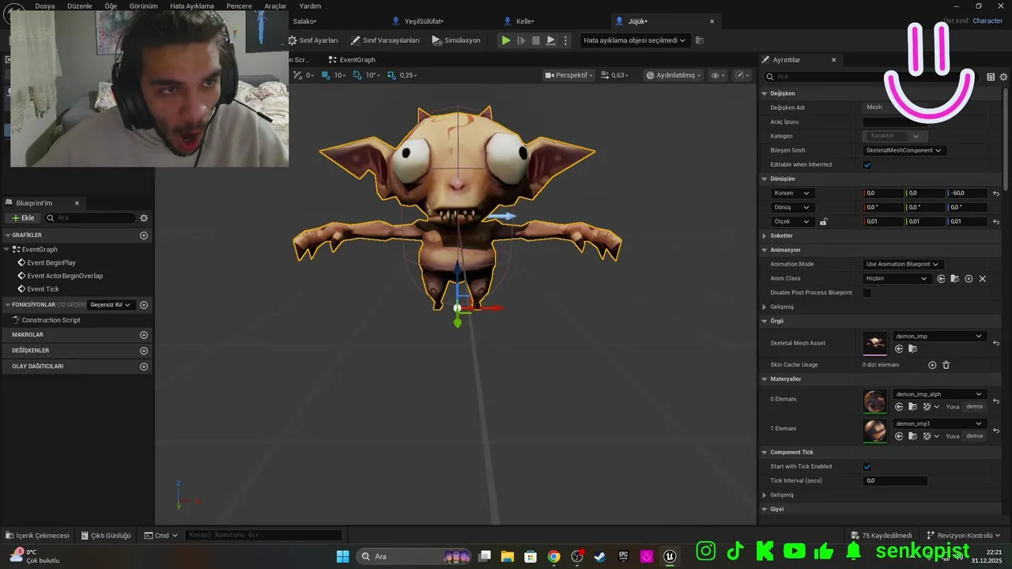Delete Skin Cache Usage elements trash icon
Viewport: 1012px width, 569px height.
pyautogui.click(x=946, y=365)
